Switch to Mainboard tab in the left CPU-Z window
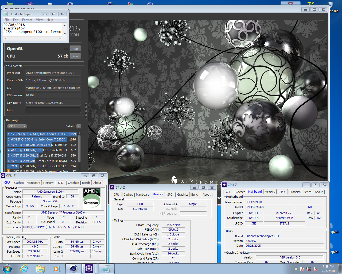342x274 pixels. pos(33,183)
